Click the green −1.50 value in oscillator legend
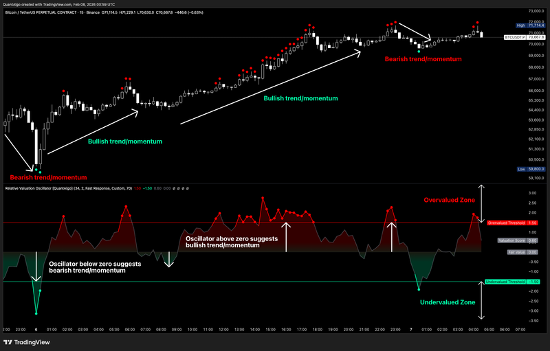Image resolution: width=550 pixels, height=351 pixels. coord(147,188)
